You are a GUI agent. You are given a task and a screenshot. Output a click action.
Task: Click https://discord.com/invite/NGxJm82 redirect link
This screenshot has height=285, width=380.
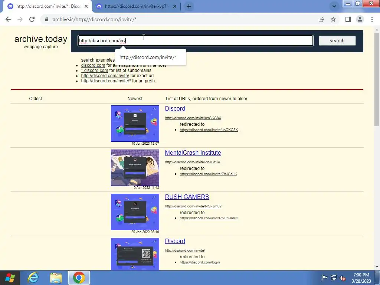[x=209, y=218]
